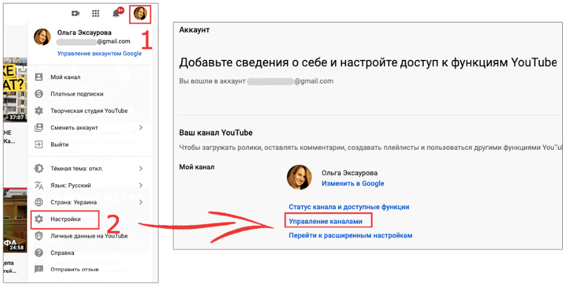Click the Мой канал profile picture
The width and height of the screenshot is (564, 287).
299,178
